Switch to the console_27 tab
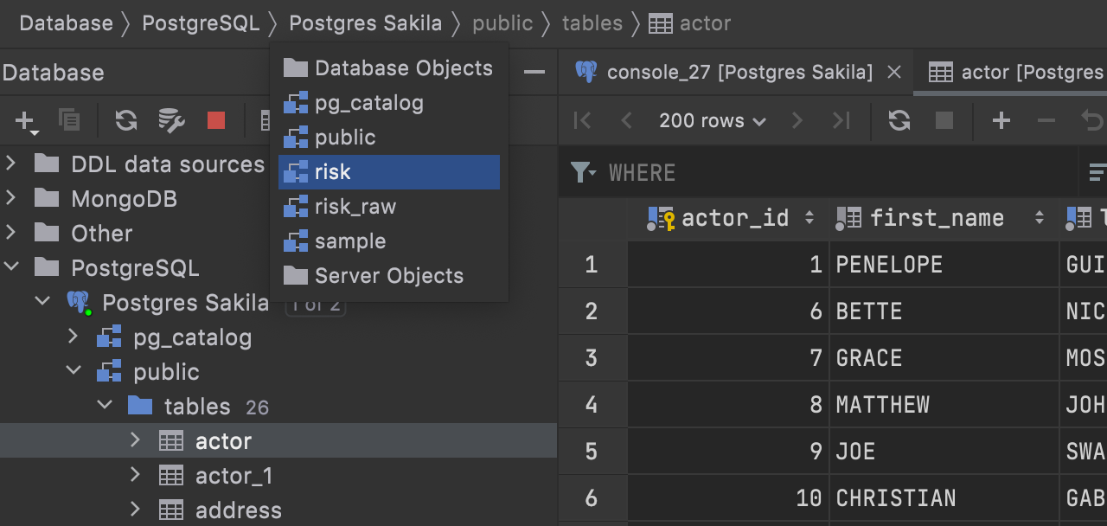The image size is (1107, 526). point(739,72)
